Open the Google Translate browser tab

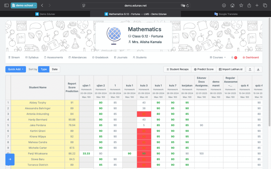click(x=226, y=14)
